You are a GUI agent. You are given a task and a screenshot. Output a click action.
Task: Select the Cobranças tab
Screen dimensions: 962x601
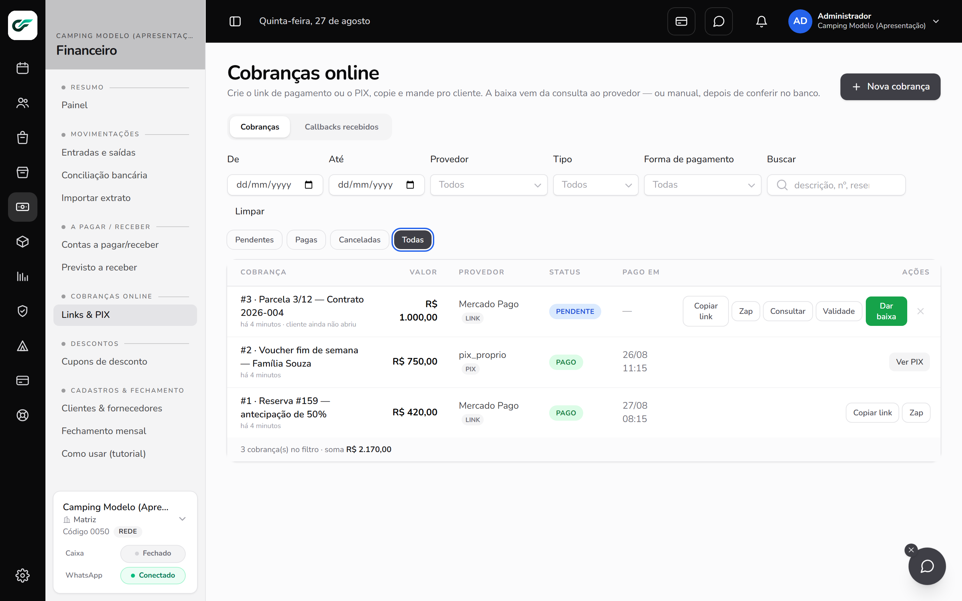point(260,127)
